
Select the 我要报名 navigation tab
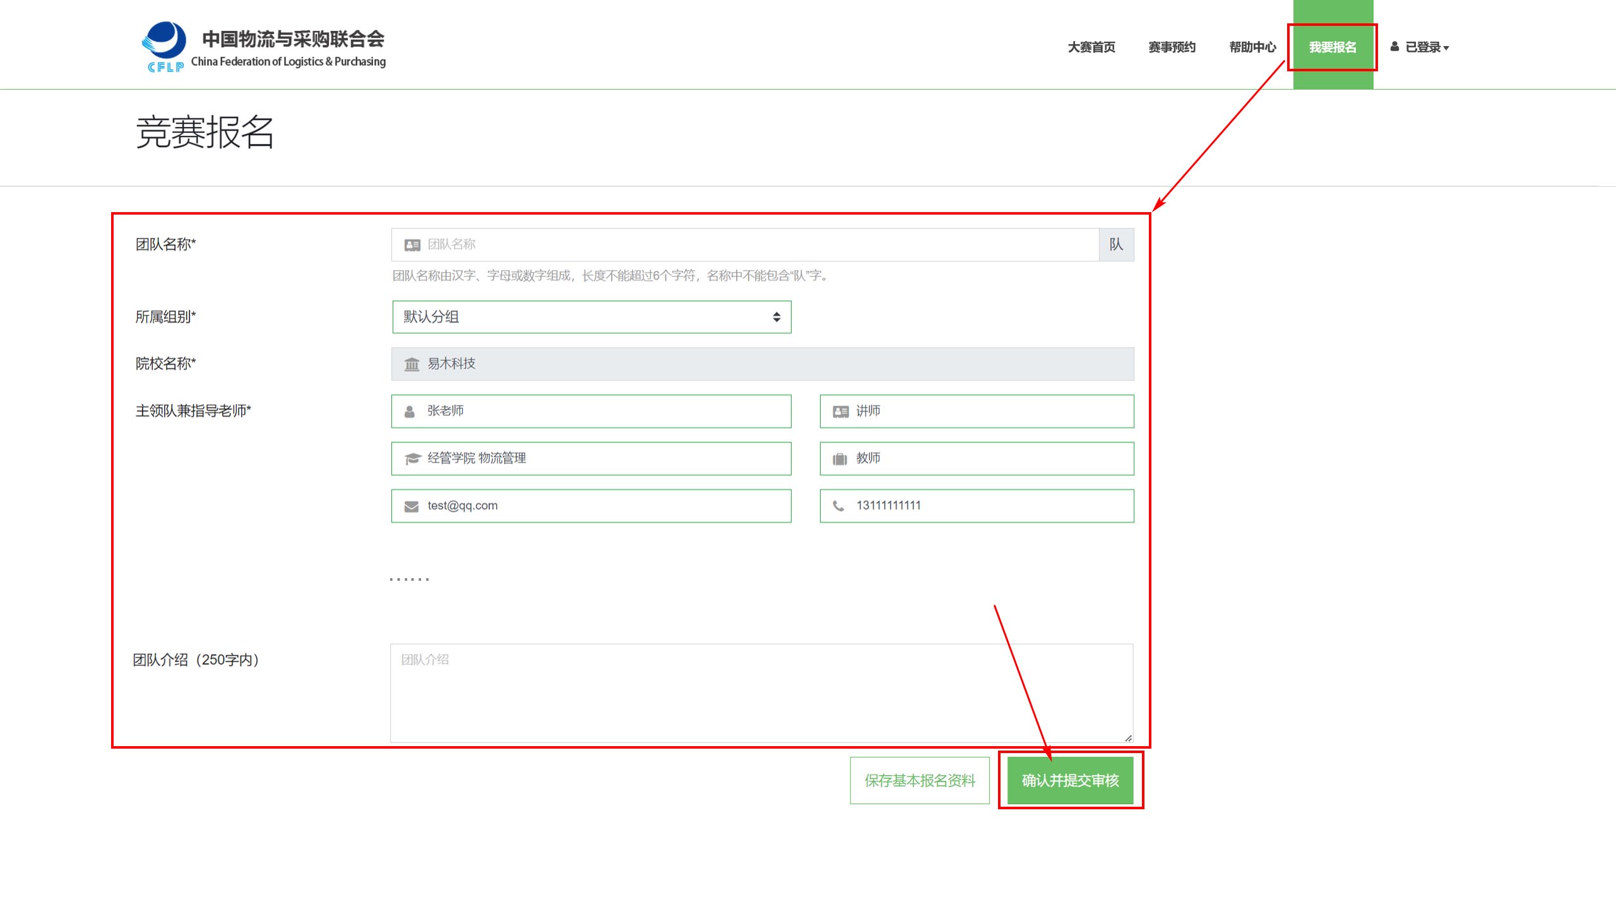click(1333, 47)
